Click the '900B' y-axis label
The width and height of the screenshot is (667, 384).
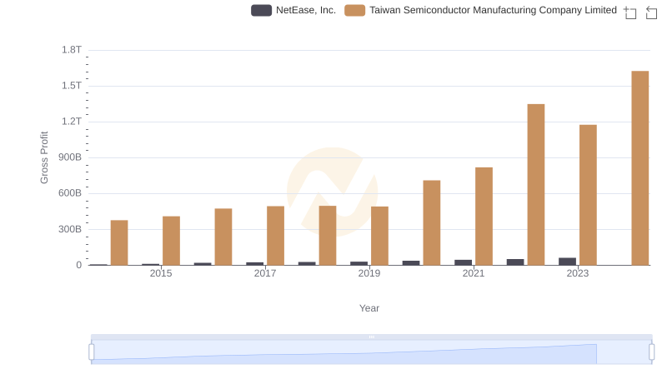(x=70, y=157)
